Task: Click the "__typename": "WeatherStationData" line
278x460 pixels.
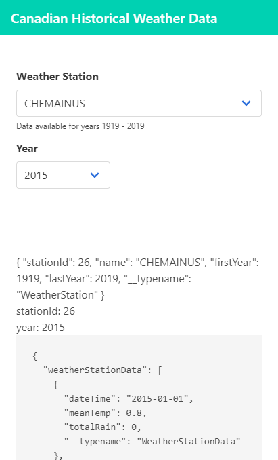Action: coord(152,442)
